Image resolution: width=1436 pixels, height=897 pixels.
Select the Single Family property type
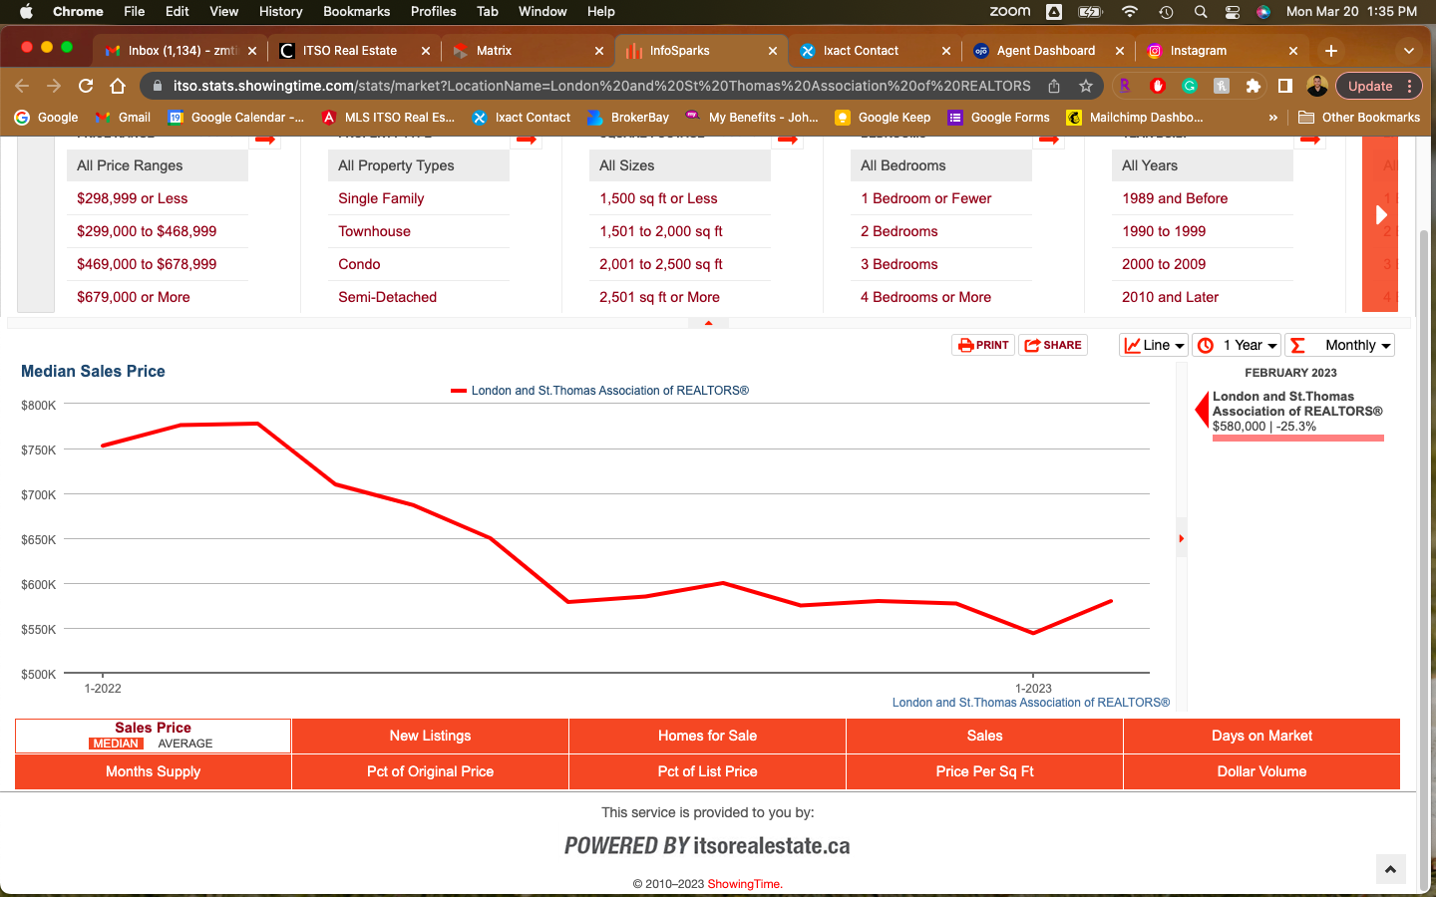(381, 198)
